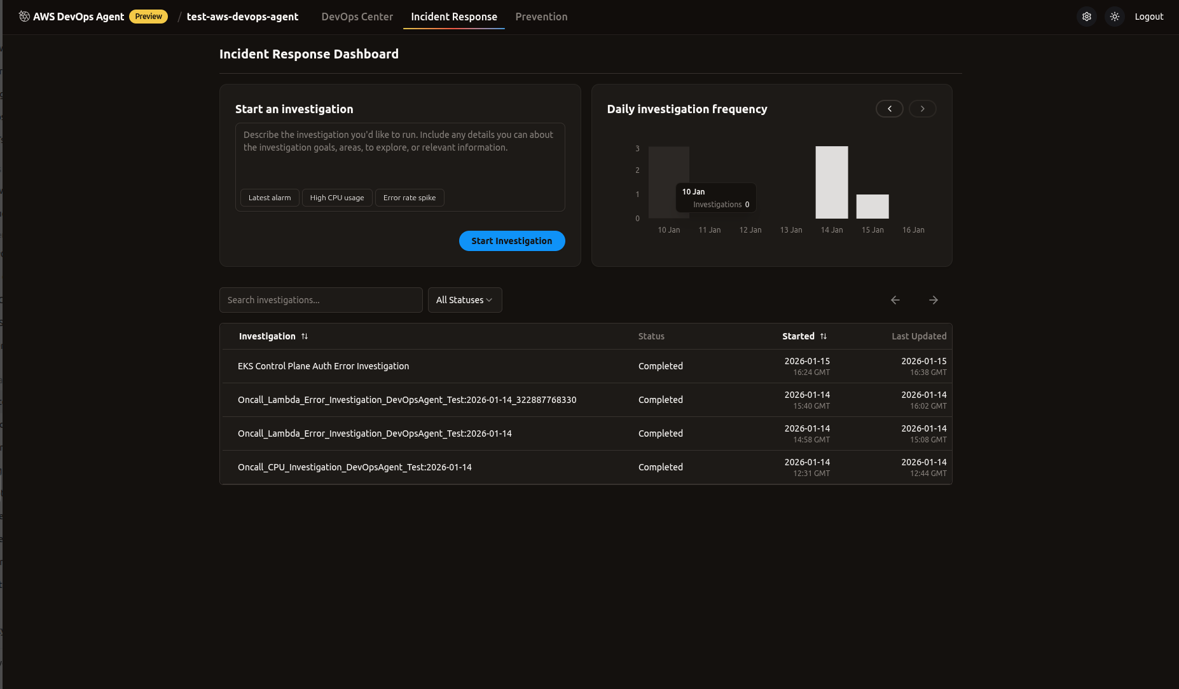The height and width of the screenshot is (689, 1179).
Task: Go to previous week in frequency chart
Action: [890, 109]
